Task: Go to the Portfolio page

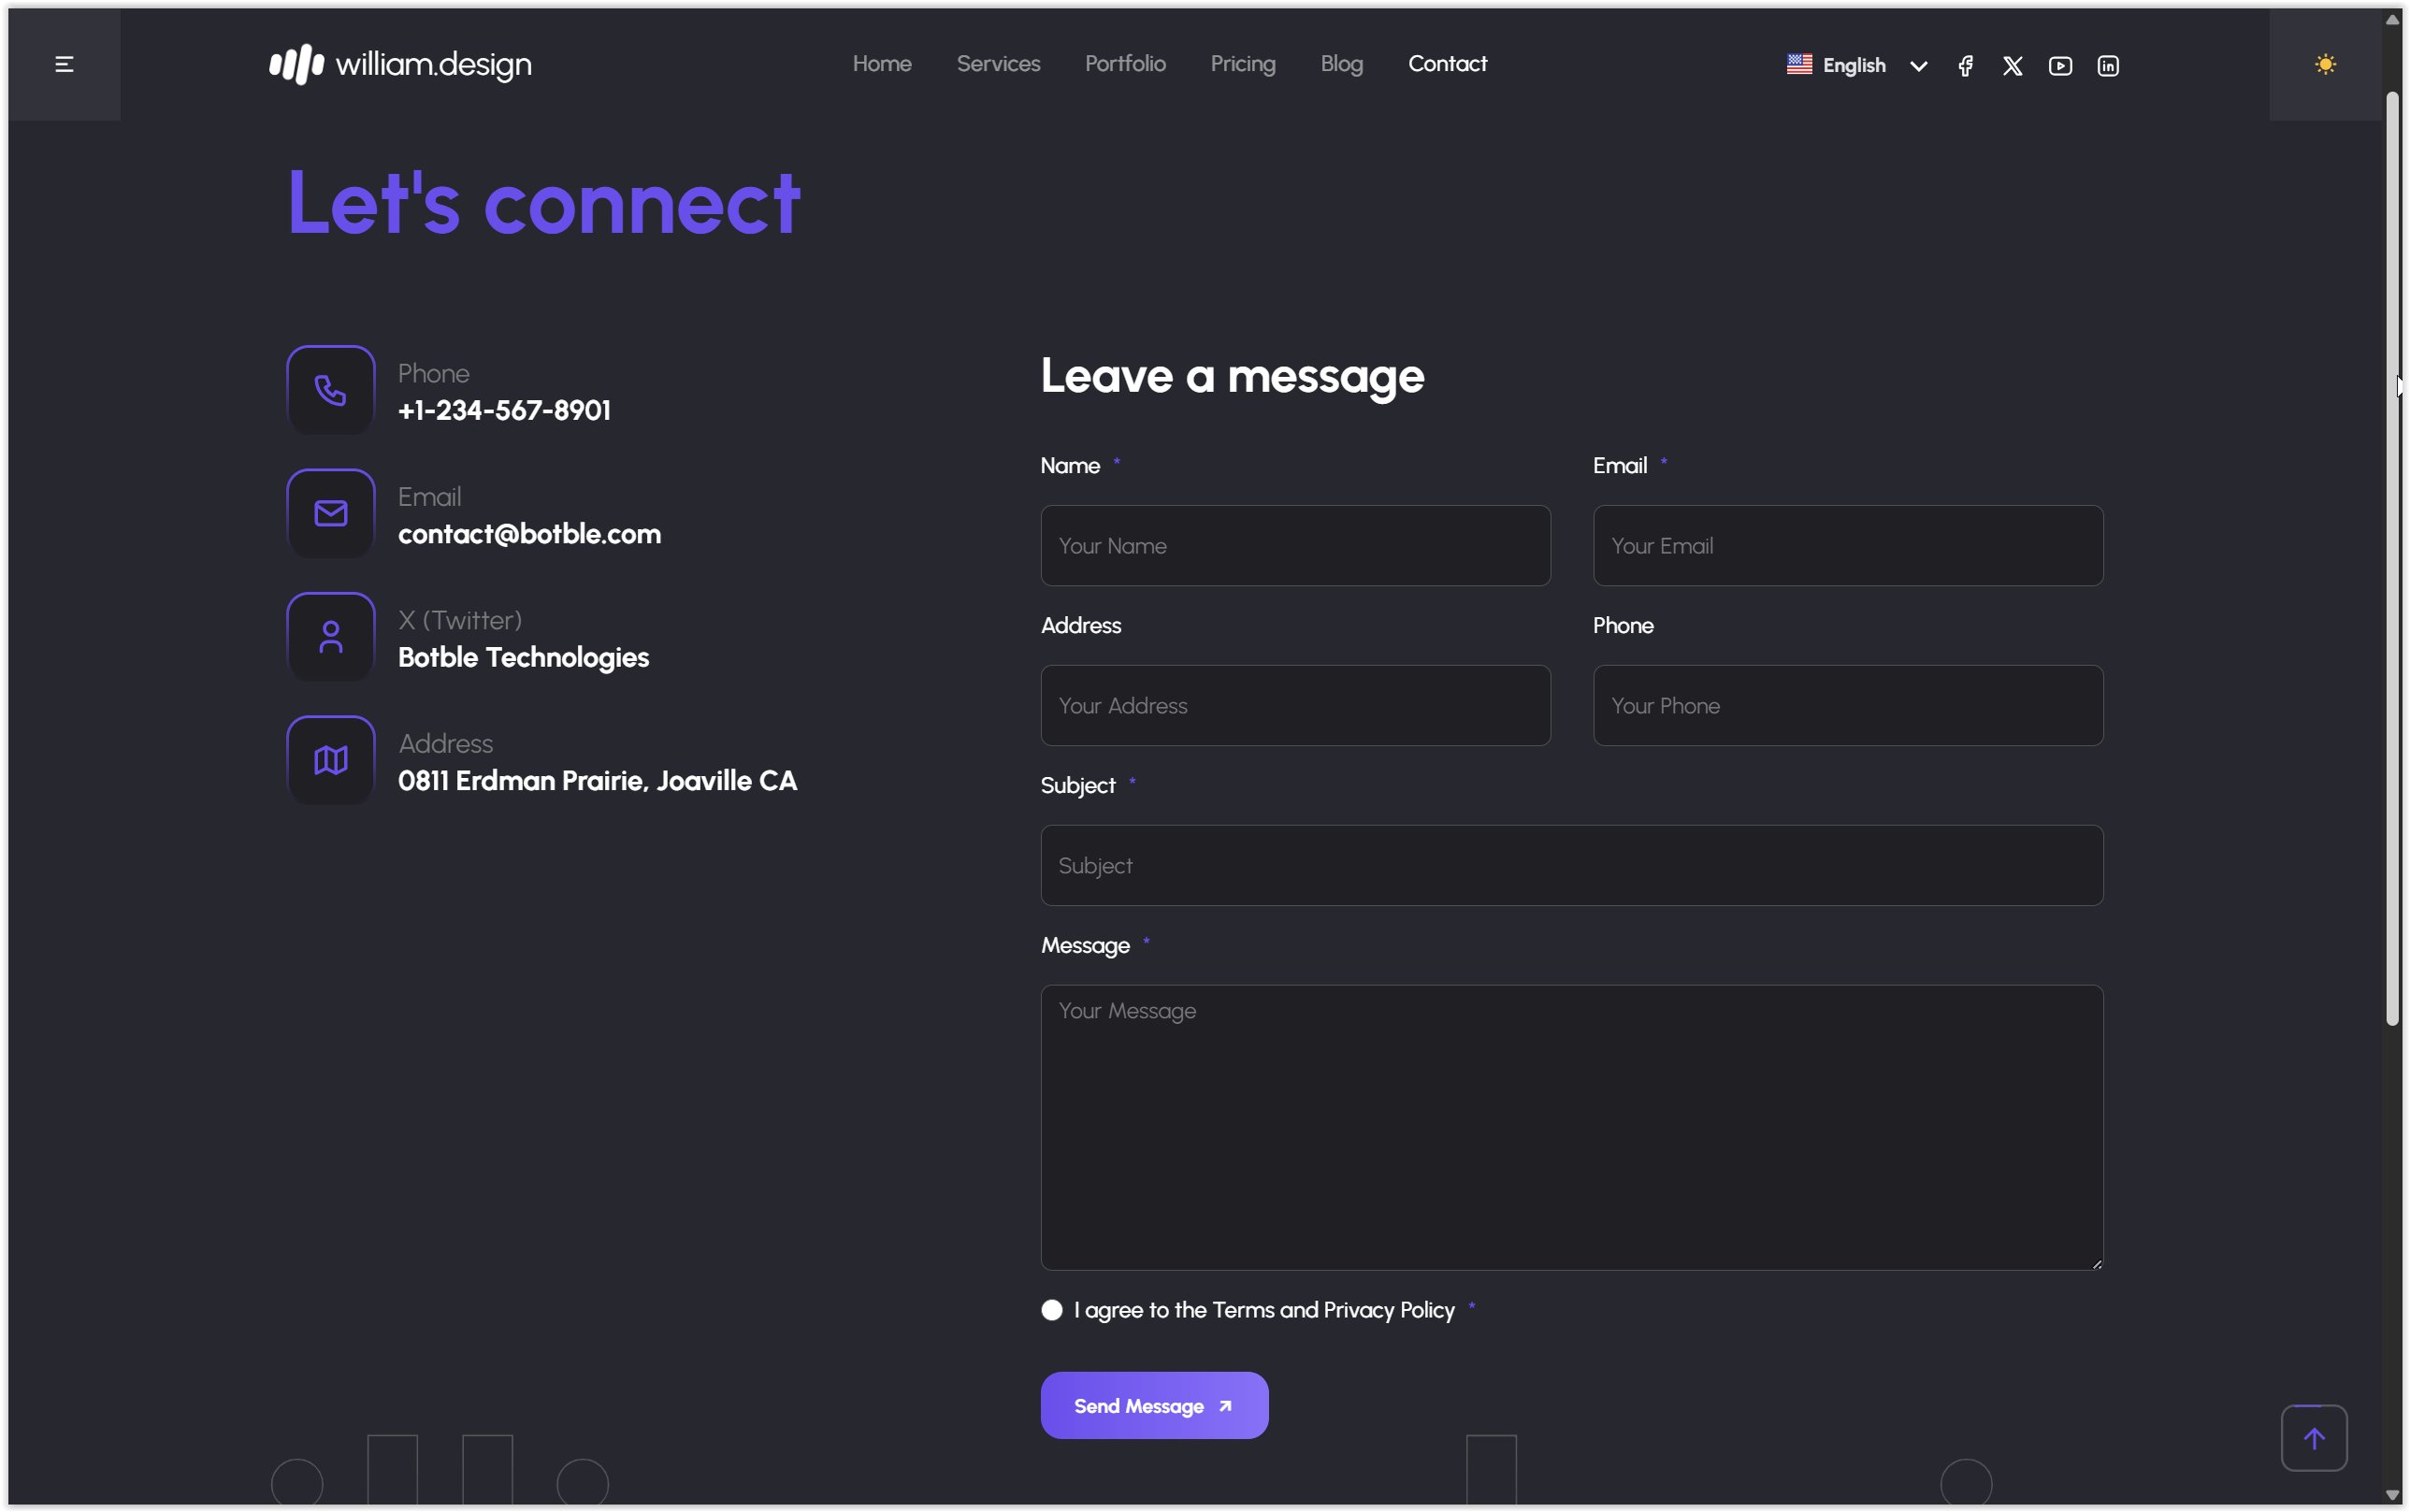Action: coord(1124,63)
